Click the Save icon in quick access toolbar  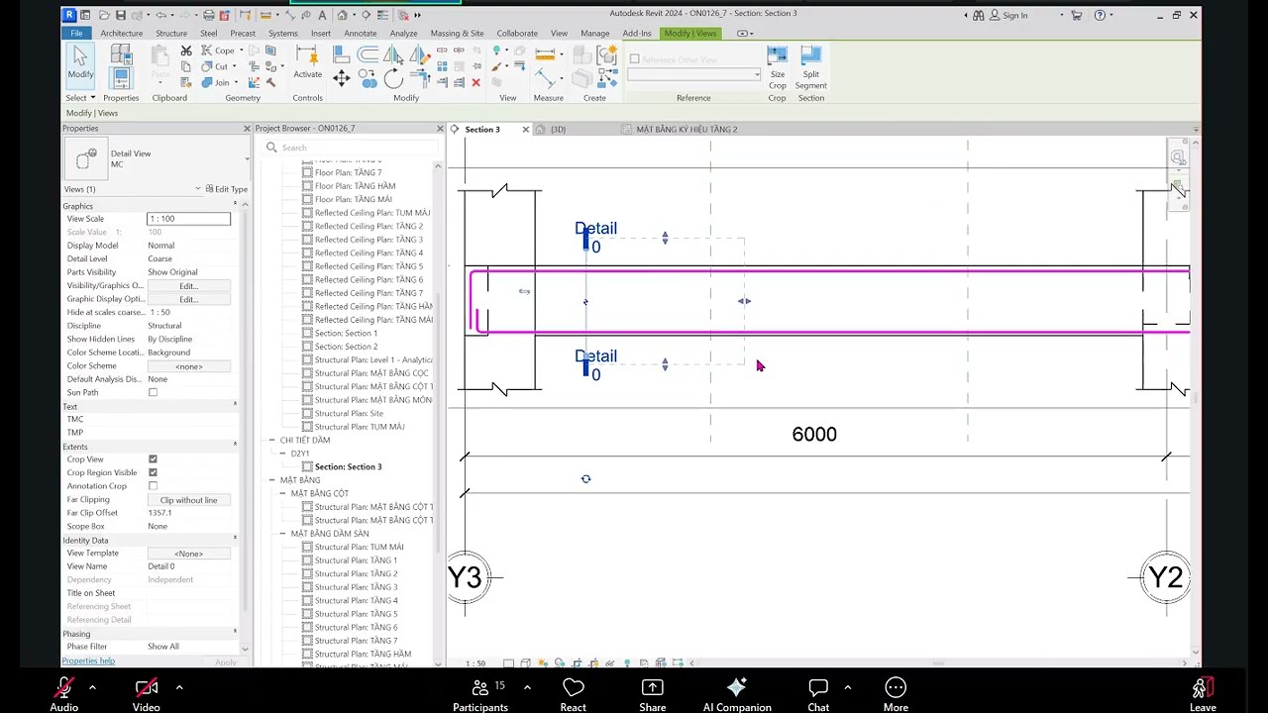coord(120,15)
